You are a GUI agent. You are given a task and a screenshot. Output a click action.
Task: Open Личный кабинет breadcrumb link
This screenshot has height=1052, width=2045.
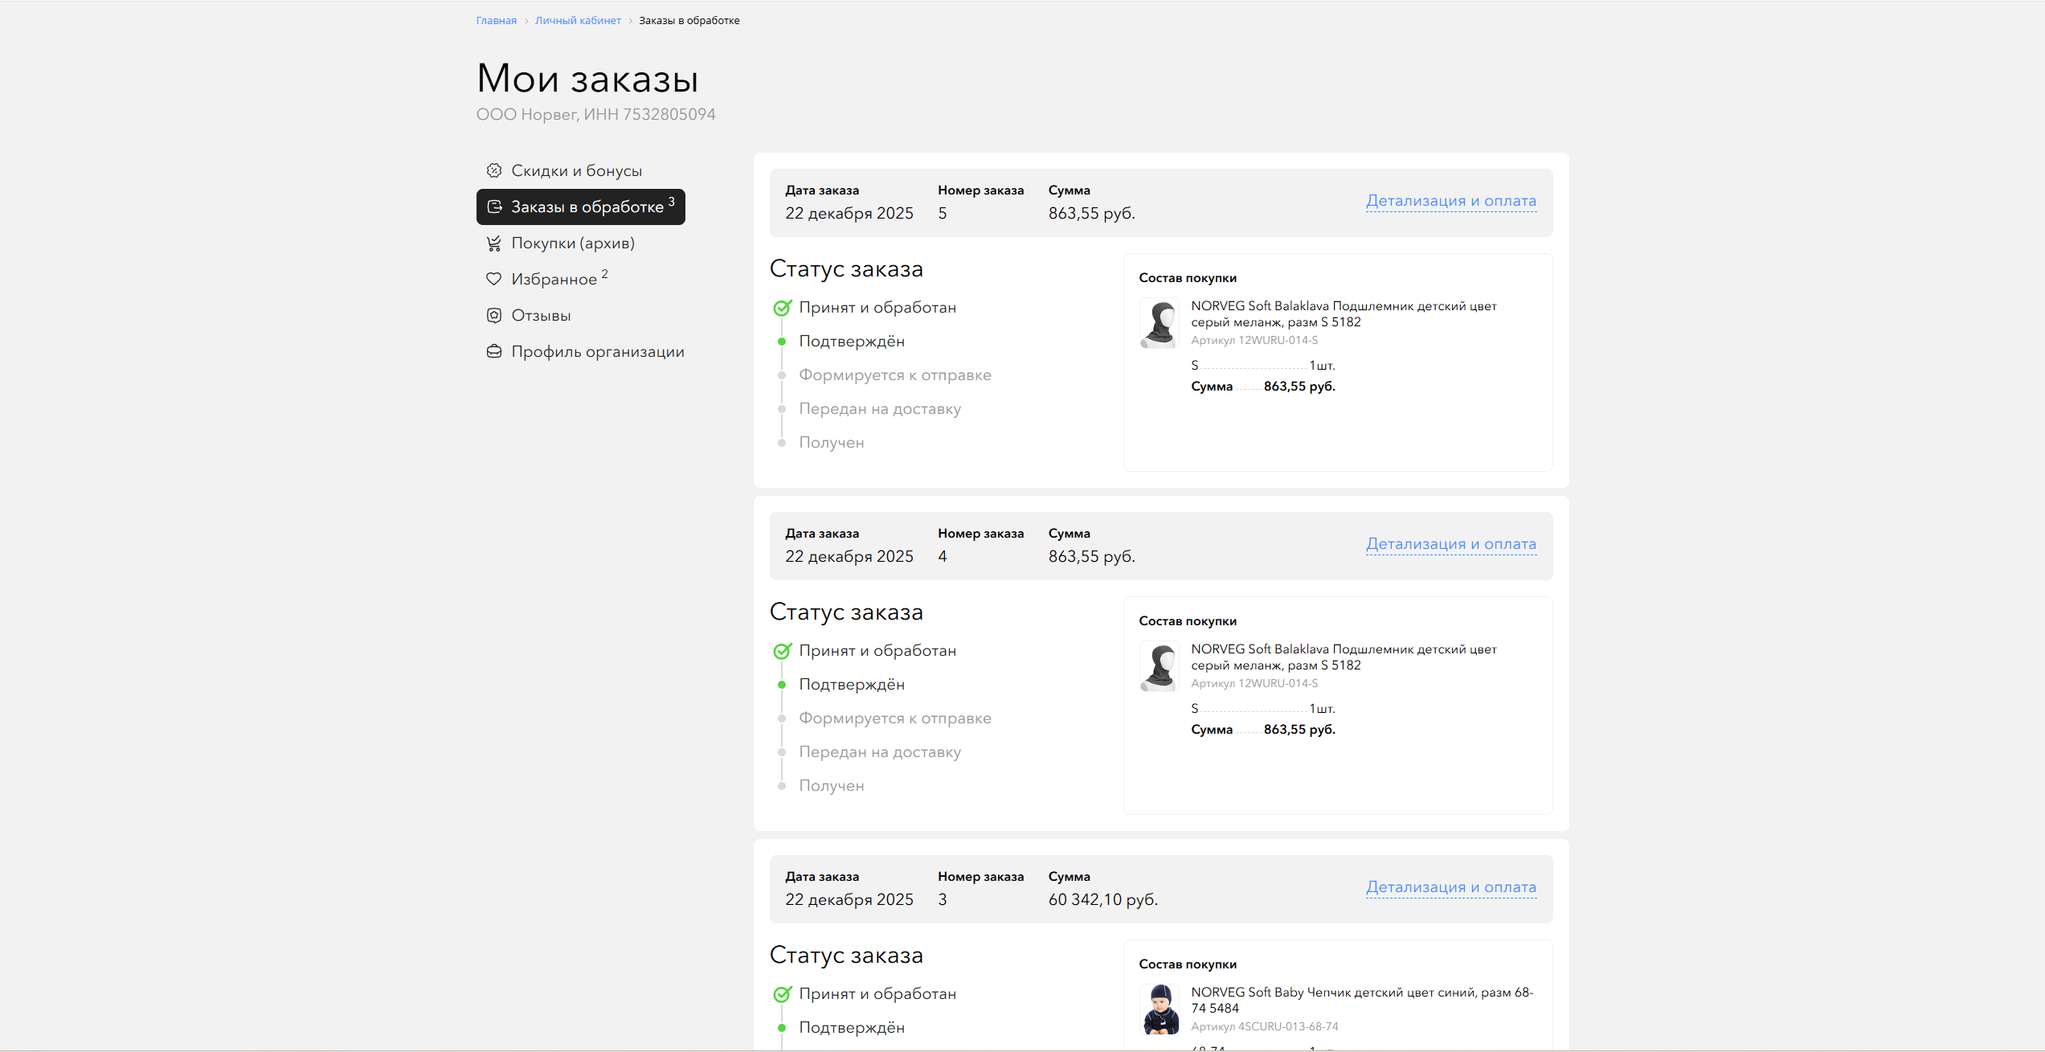[x=578, y=21]
